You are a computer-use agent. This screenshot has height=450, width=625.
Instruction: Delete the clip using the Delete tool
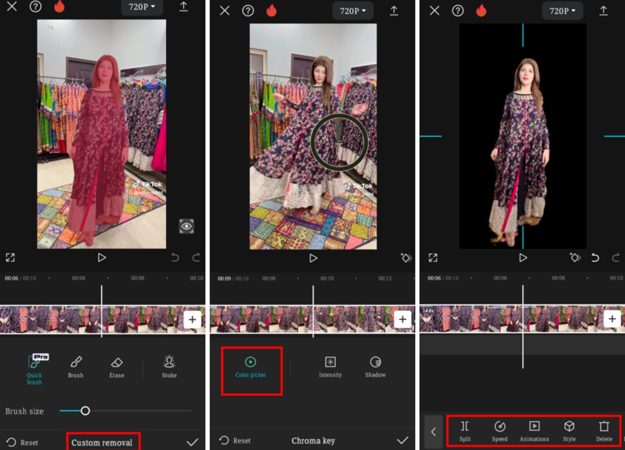click(604, 431)
